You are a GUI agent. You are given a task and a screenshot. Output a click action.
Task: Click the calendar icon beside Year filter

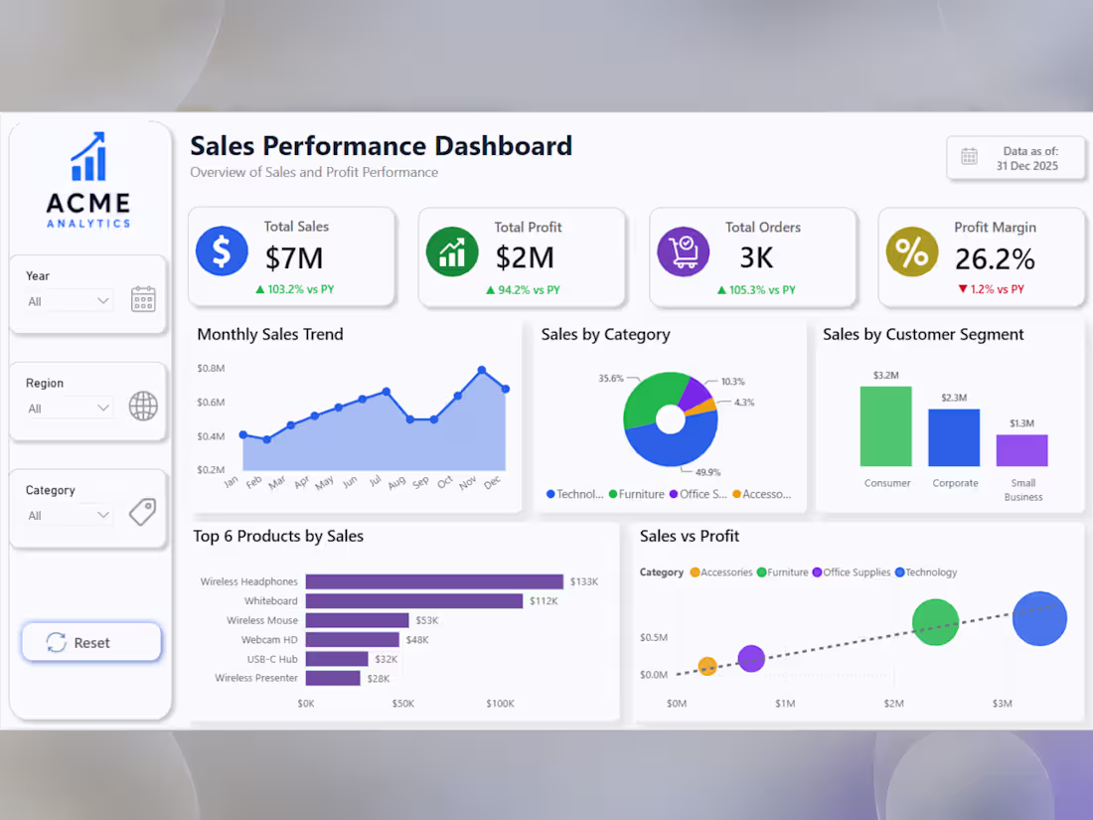[144, 299]
